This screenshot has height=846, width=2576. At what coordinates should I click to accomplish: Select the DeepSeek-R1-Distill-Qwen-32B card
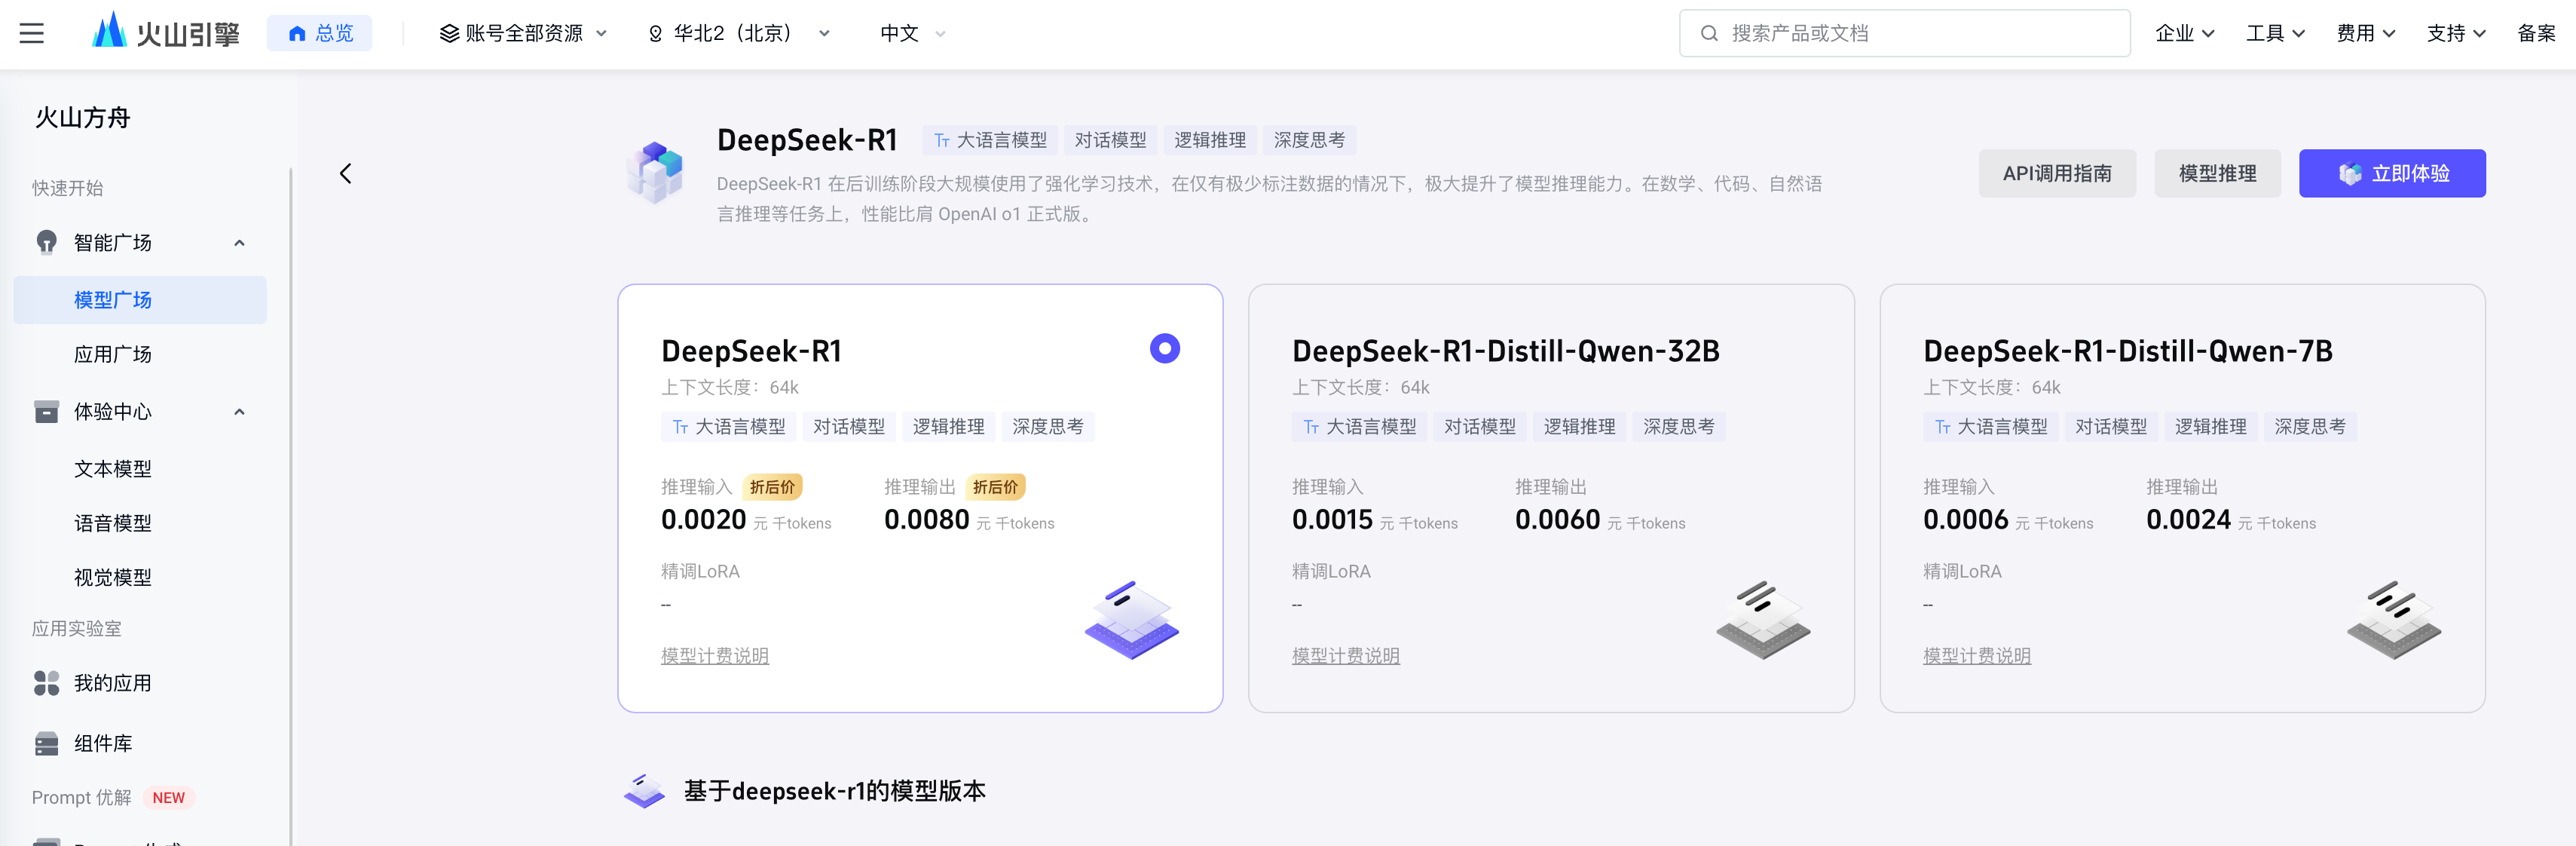click(1551, 498)
